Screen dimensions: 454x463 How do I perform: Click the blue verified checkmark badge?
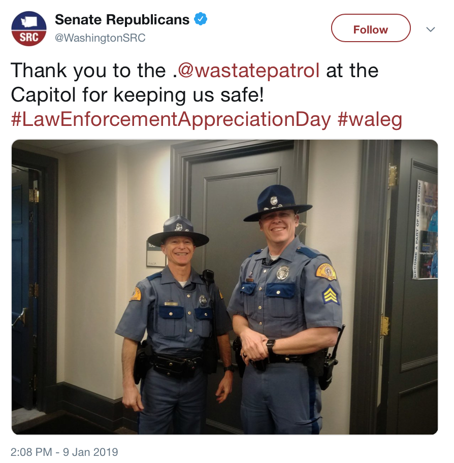pyautogui.click(x=201, y=19)
